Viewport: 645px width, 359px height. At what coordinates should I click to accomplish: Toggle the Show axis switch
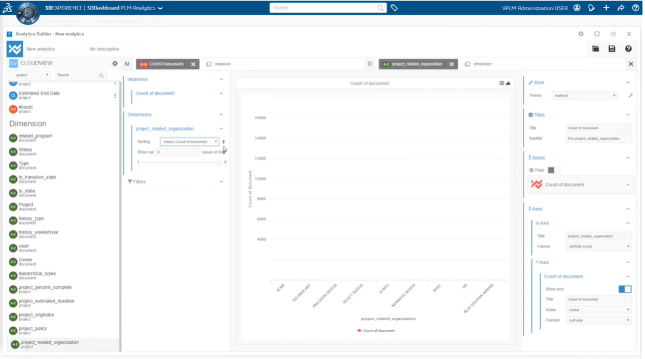[x=625, y=289]
